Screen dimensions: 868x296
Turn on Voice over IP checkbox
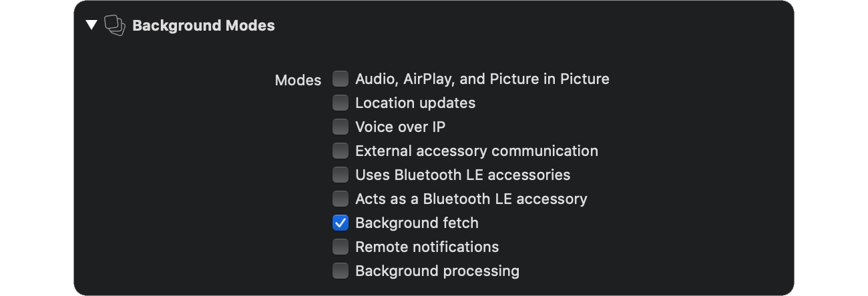(x=341, y=127)
